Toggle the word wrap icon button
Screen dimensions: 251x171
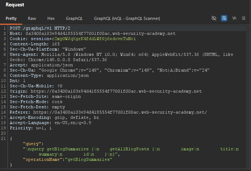224,18
